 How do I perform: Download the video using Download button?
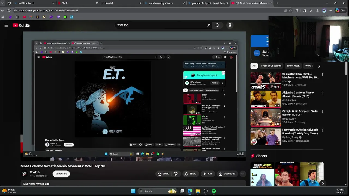pos(227,174)
